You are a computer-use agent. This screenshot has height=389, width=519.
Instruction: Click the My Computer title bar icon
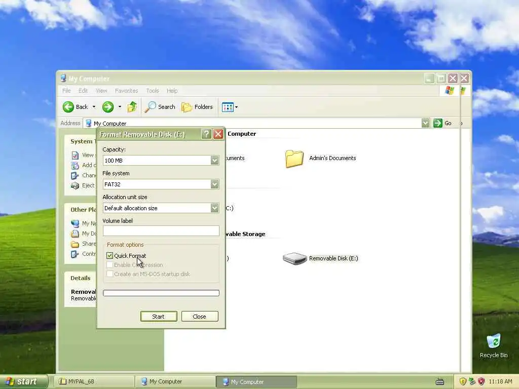point(63,79)
